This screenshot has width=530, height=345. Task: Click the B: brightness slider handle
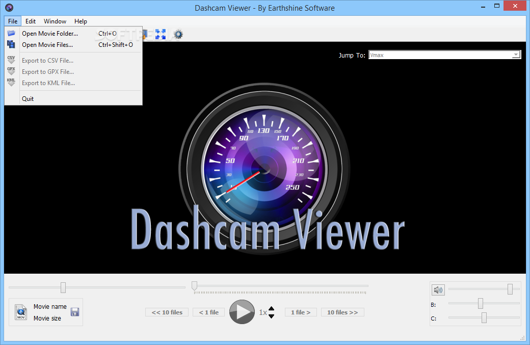[480, 303]
